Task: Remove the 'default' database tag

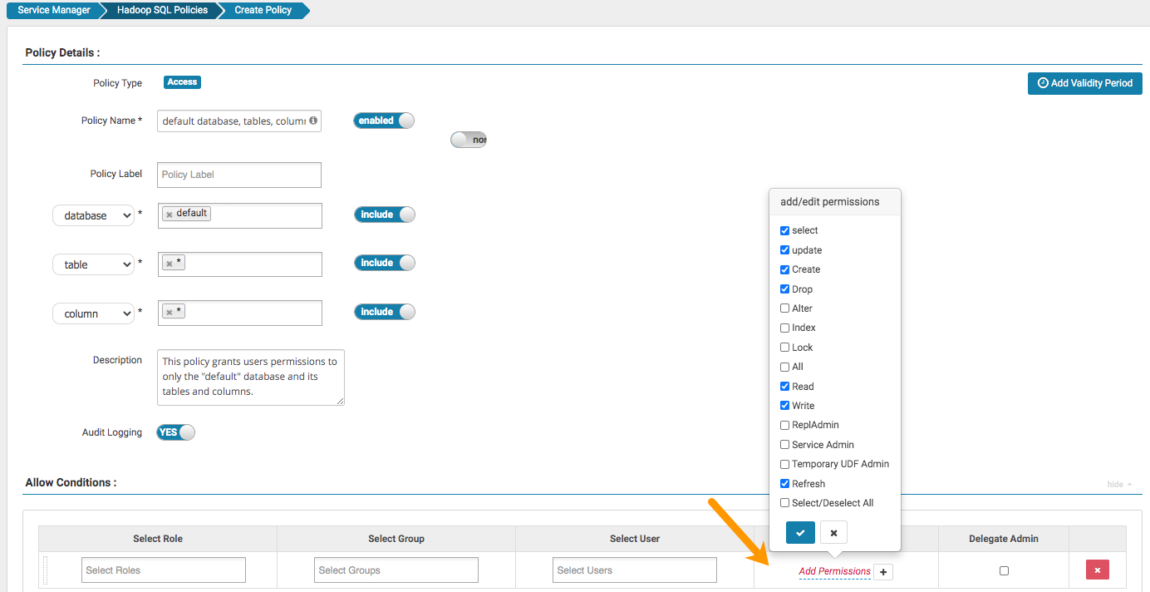Action: [x=170, y=215]
